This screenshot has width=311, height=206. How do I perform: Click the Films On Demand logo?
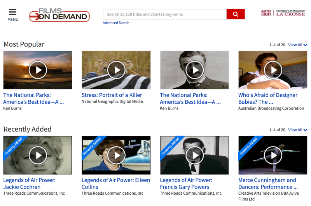pyautogui.click(x=59, y=15)
